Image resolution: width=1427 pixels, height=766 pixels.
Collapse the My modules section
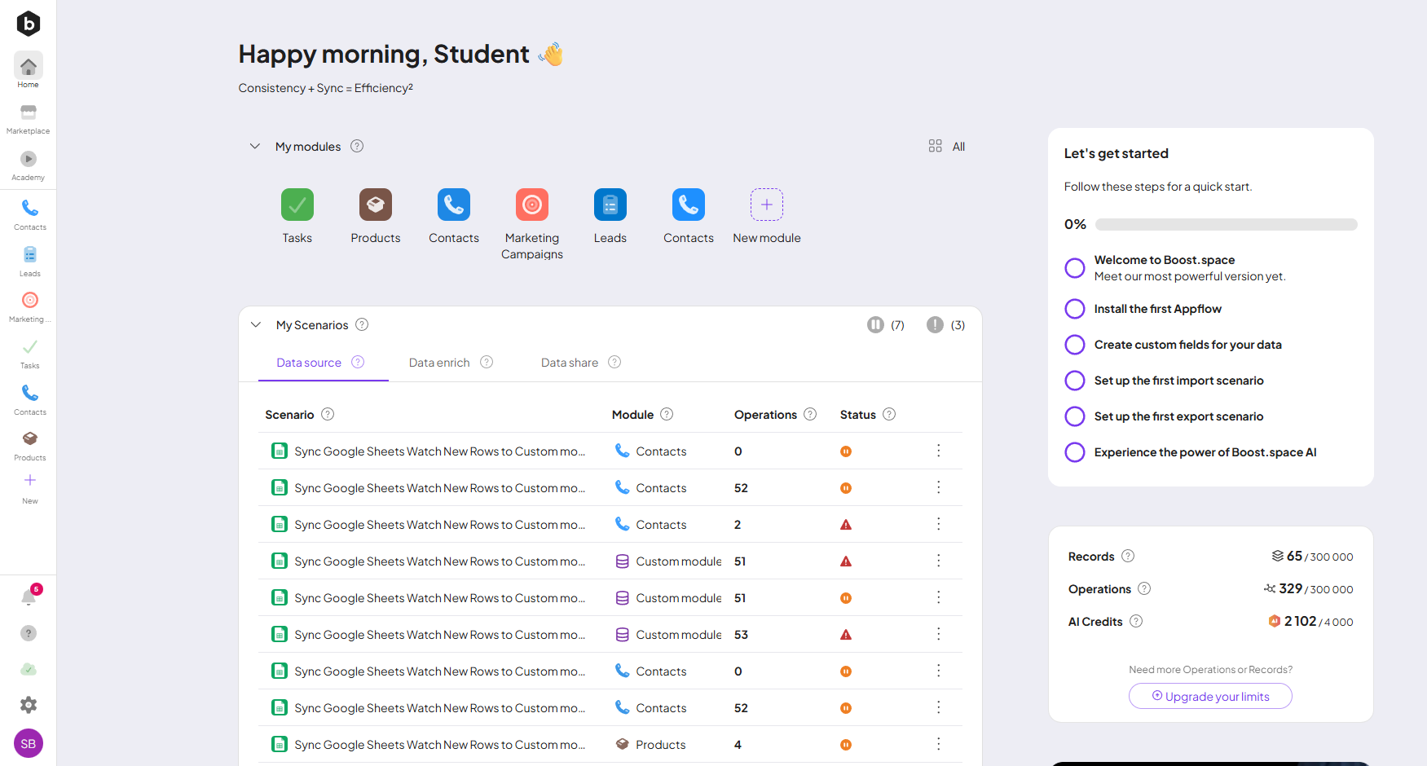point(255,147)
